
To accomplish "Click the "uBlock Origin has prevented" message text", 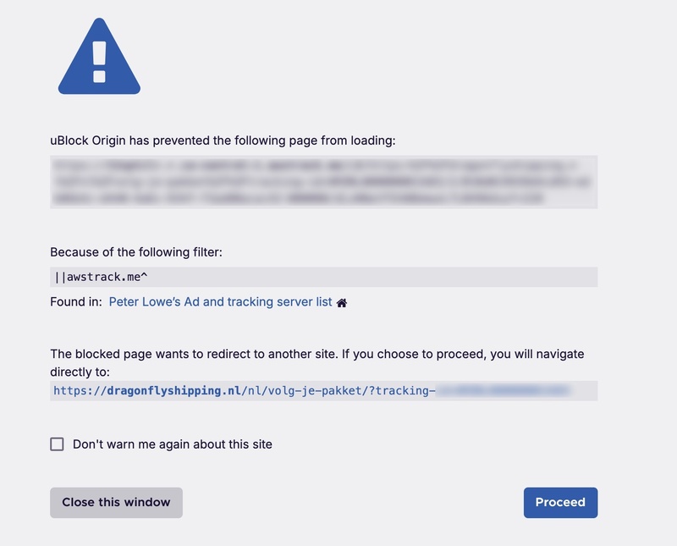I will 223,140.
